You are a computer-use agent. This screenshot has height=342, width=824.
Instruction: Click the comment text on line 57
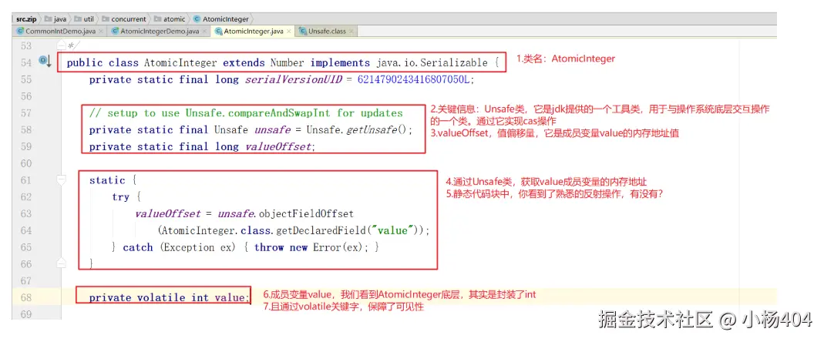(246, 113)
